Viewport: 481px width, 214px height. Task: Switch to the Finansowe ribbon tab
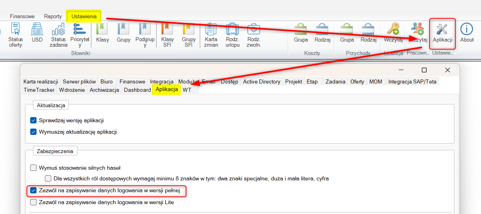[x=22, y=17]
